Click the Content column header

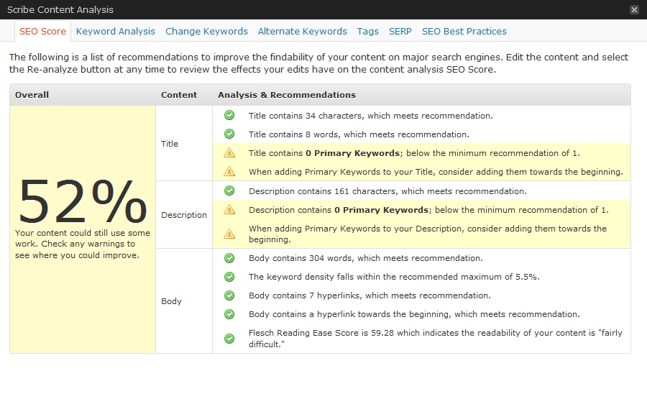[179, 95]
